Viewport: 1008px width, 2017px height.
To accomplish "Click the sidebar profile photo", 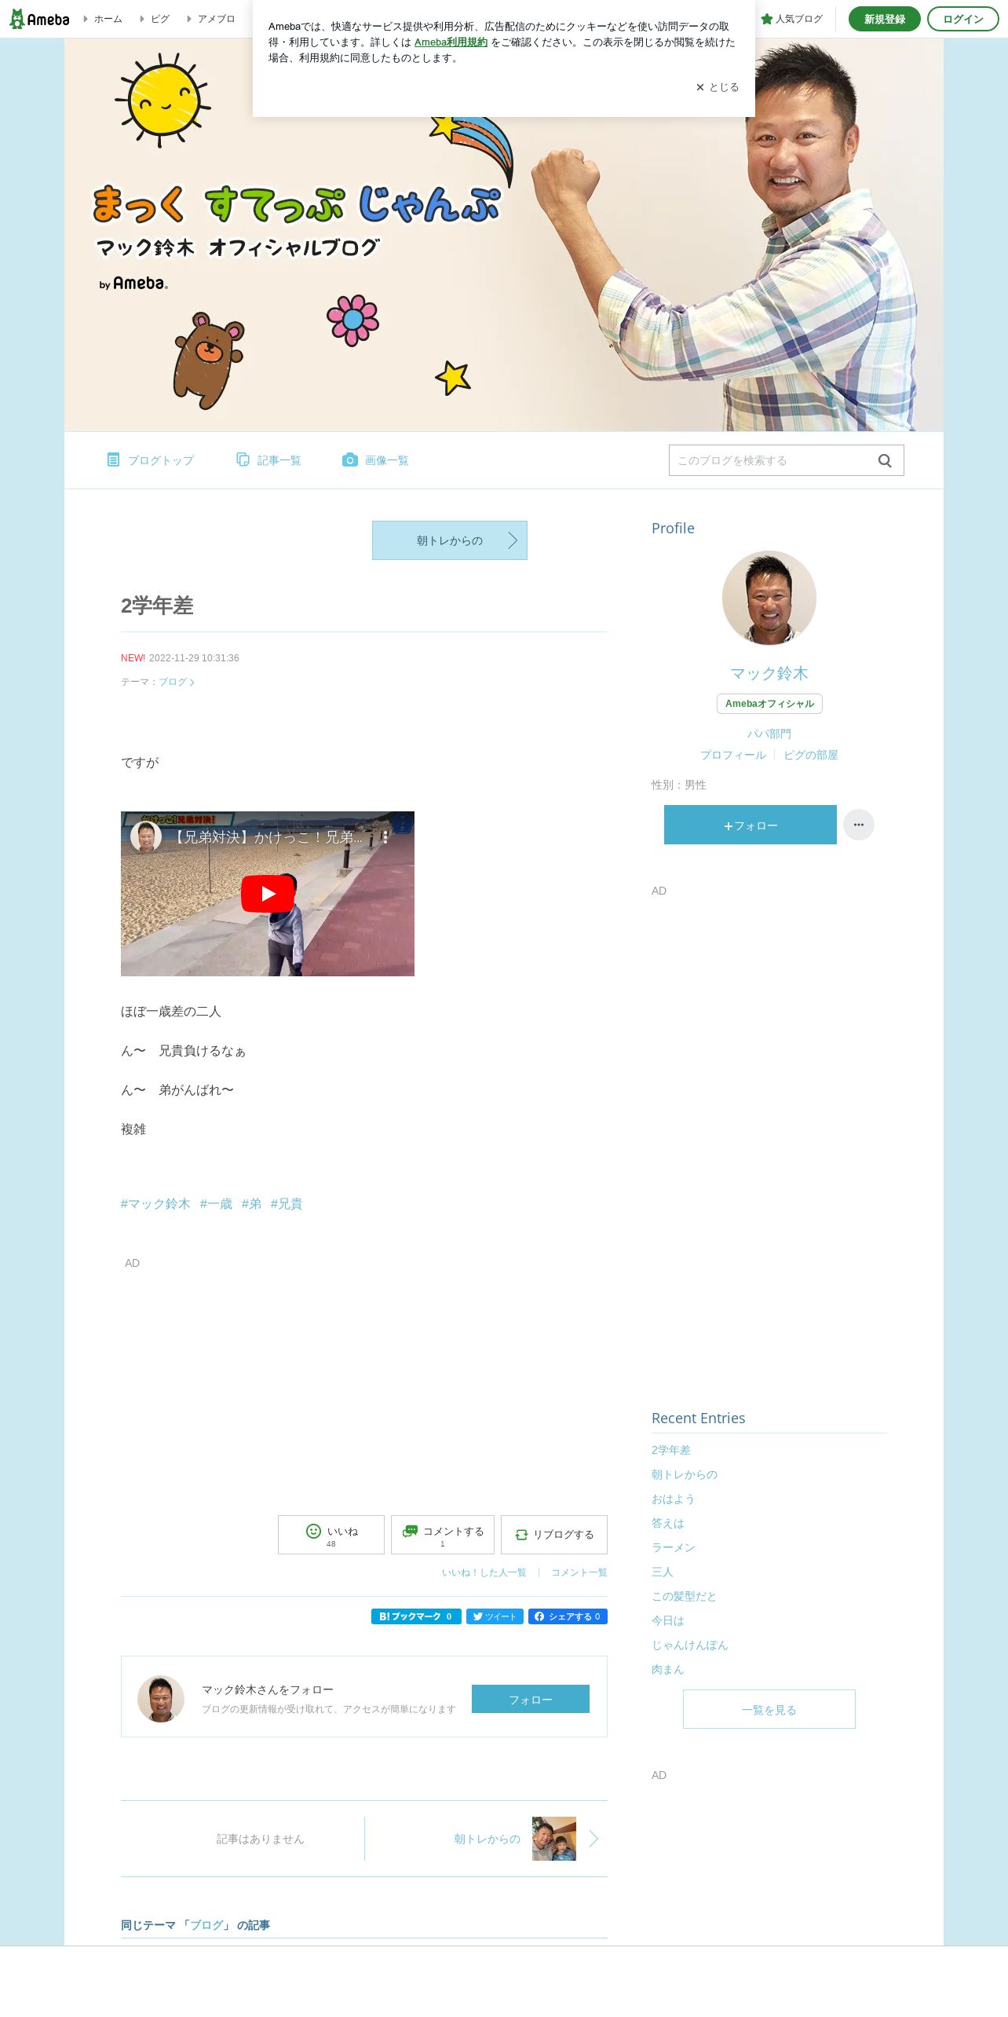I will pos(769,598).
